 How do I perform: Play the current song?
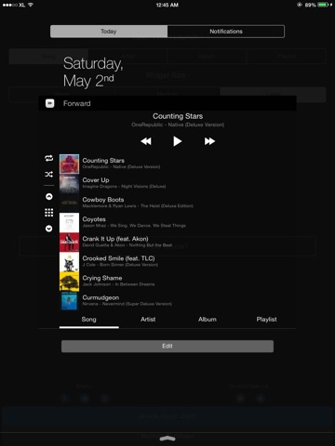coord(177,141)
